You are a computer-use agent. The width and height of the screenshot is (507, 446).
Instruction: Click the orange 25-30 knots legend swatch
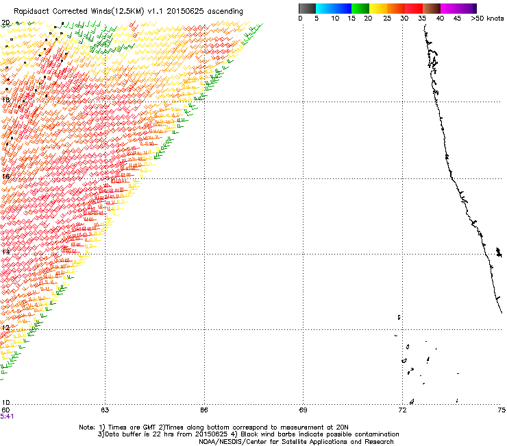(396, 8)
